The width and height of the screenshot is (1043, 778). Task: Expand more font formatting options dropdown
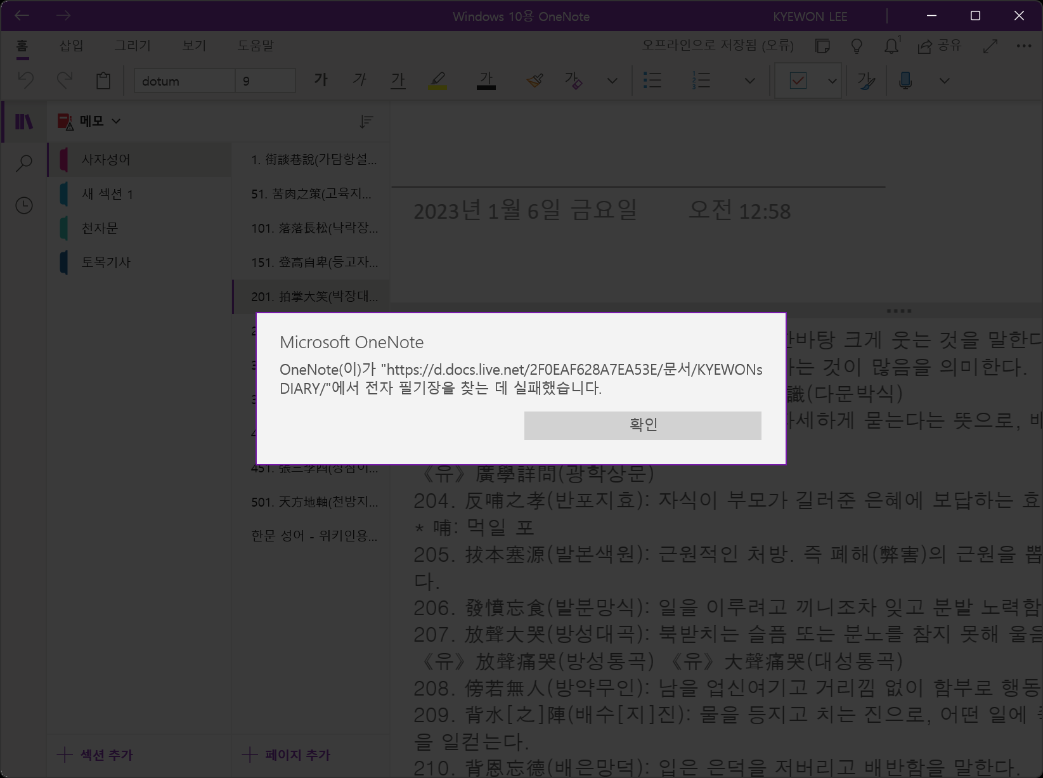612,81
